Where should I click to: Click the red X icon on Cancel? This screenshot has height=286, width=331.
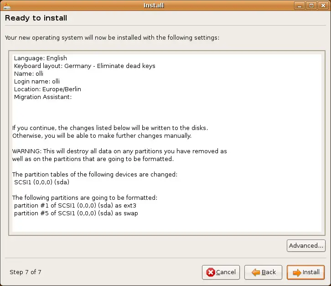pos(211,272)
